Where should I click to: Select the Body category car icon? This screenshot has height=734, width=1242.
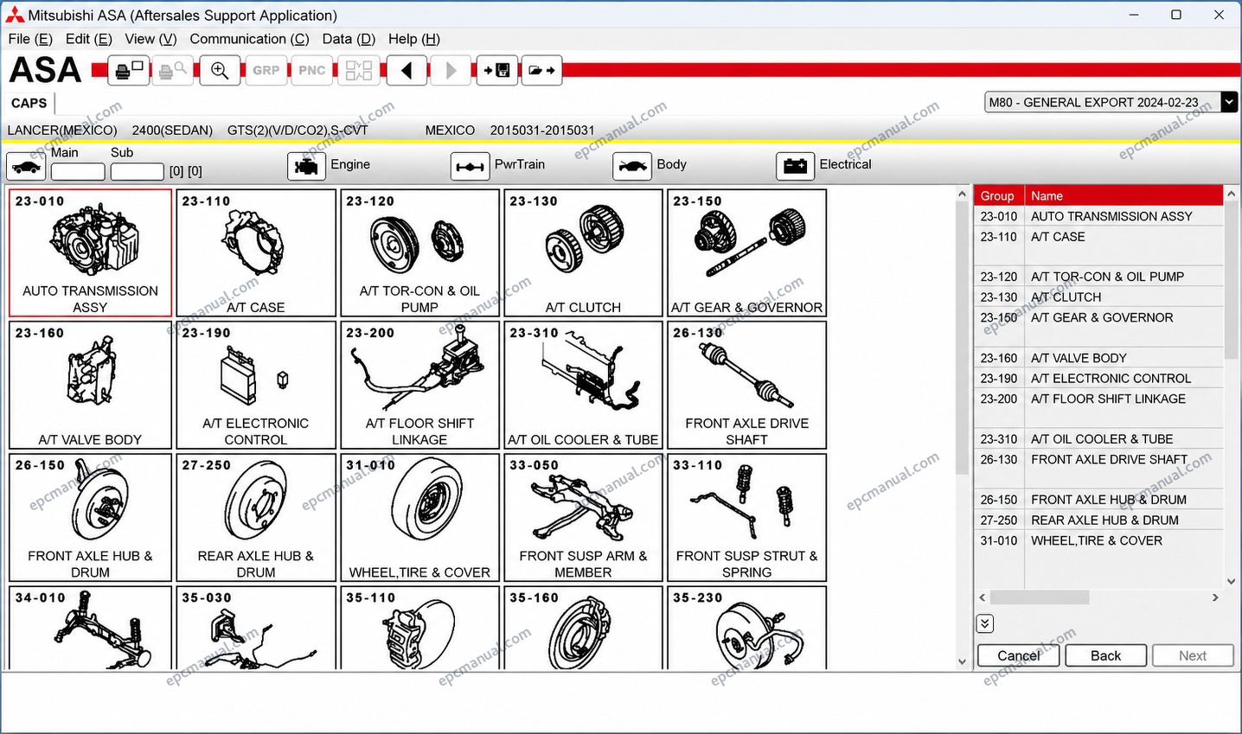tap(632, 166)
